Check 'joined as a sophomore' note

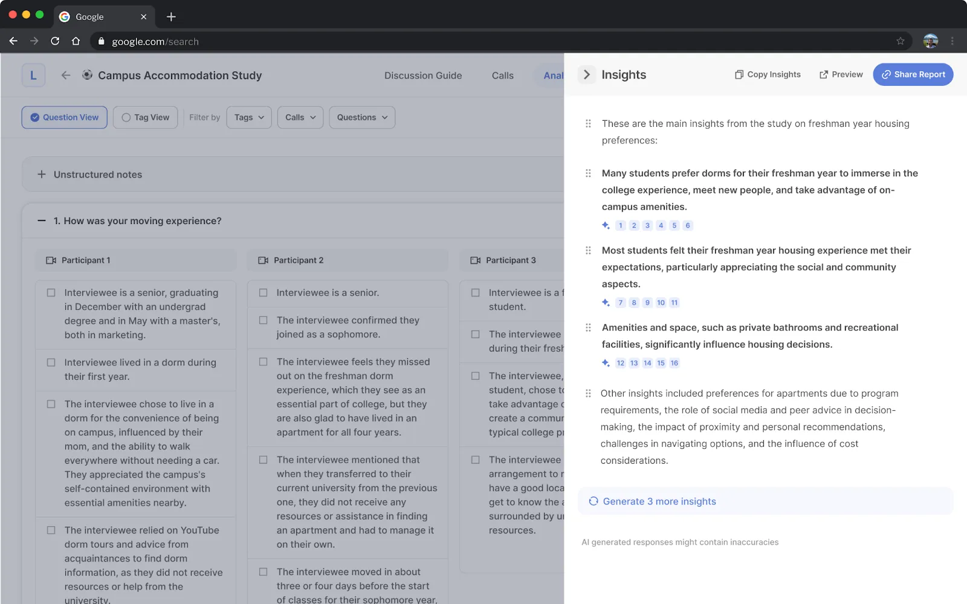coord(264,321)
